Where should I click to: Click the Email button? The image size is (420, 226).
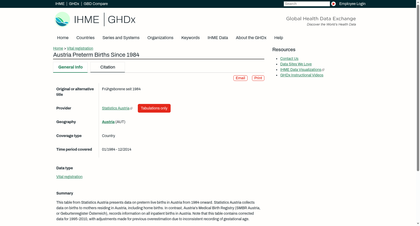pyautogui.click(x=240, y=78)
